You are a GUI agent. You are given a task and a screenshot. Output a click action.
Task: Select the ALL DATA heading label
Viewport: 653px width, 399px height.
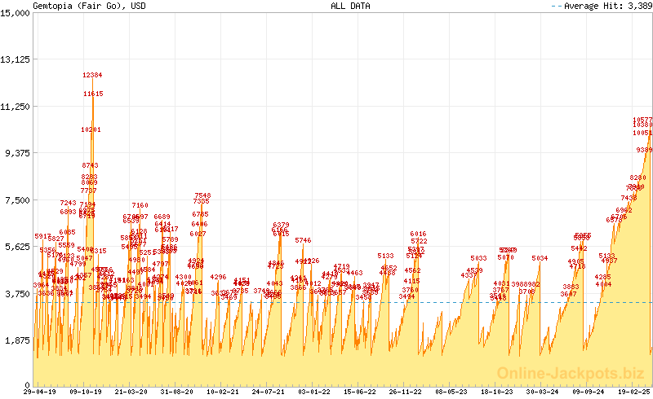350,6
